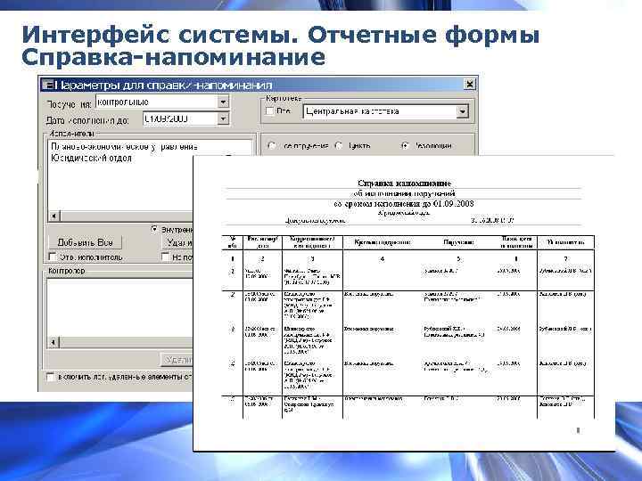Click the report title Справка напоминание
Image resolution: width=642 pixels, height=481 pixels.
[404, 183]
